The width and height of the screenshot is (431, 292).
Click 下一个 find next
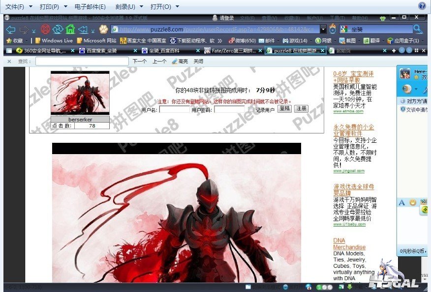tap(139, 61)
